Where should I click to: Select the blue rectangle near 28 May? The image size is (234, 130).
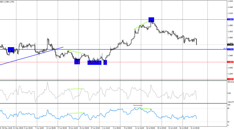(11, 50)
